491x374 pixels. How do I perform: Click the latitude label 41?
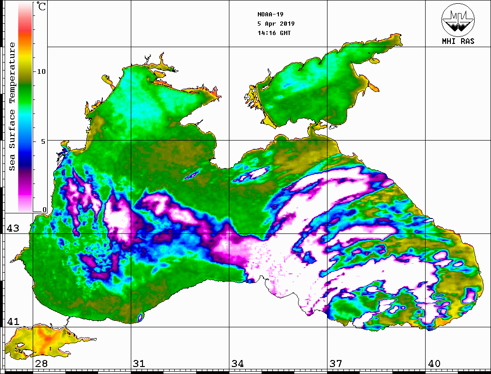[x=13, y=322]
